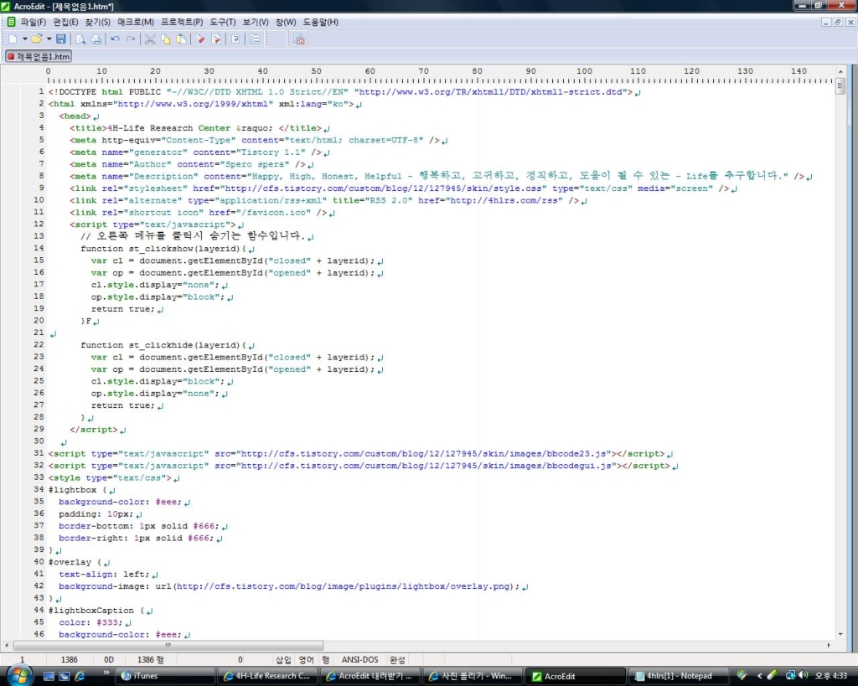858x686 pixels.
Task: Switch to AcroEdit 내려받기 browser taskbar button
Action: tap(371, 676)
